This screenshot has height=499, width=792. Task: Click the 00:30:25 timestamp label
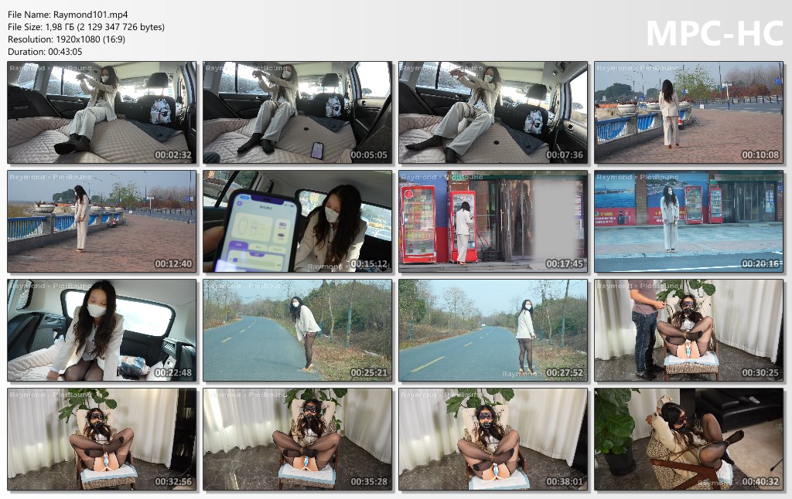point(760,372)
